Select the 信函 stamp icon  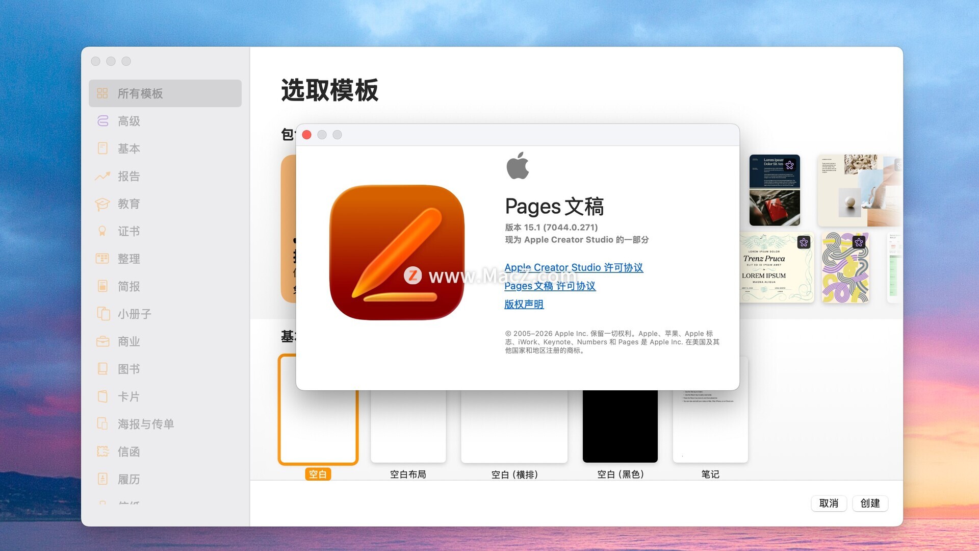tap(102, 452)
